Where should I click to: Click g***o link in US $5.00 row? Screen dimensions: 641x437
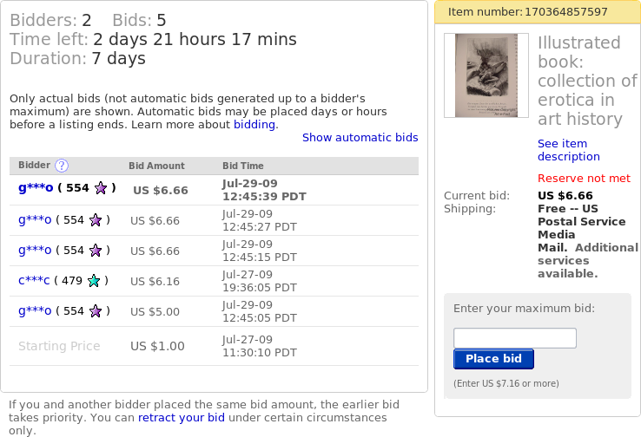tap(35, 311)
